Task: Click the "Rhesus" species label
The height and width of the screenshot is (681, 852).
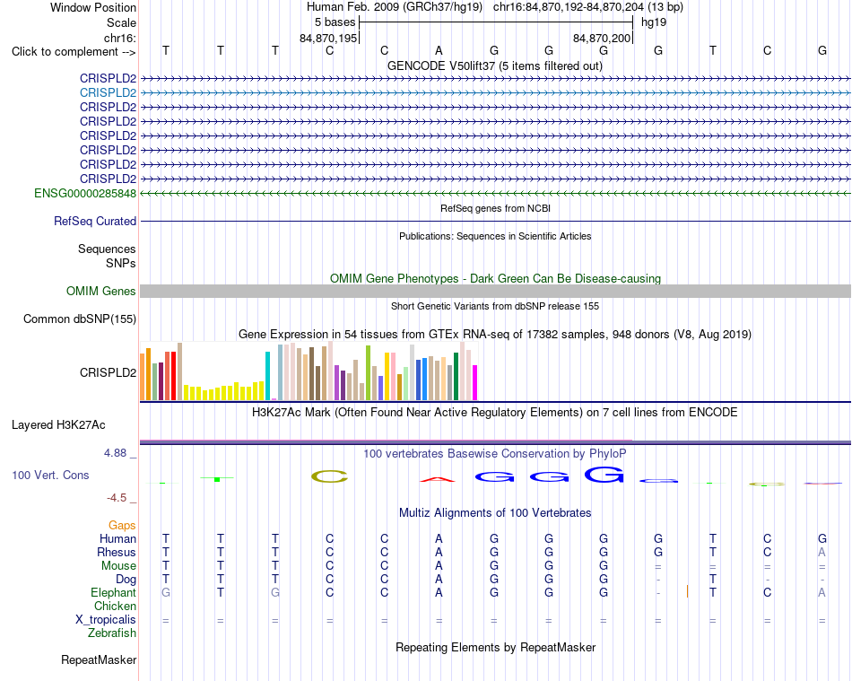Action: pos(117,552)
